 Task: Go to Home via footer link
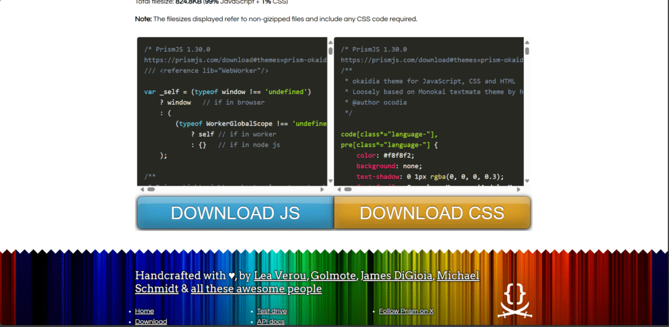pyautogui.click(x=144, y=311)
